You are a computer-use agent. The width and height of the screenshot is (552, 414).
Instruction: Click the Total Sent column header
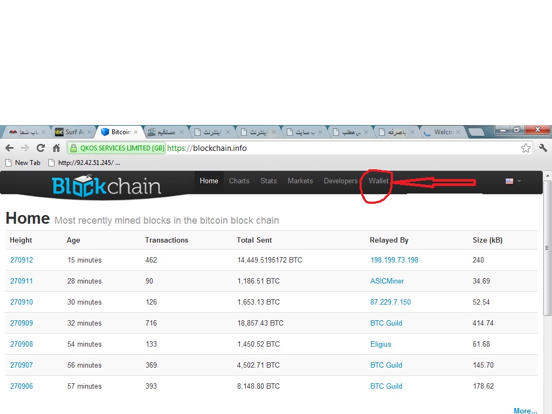point(254,240)
